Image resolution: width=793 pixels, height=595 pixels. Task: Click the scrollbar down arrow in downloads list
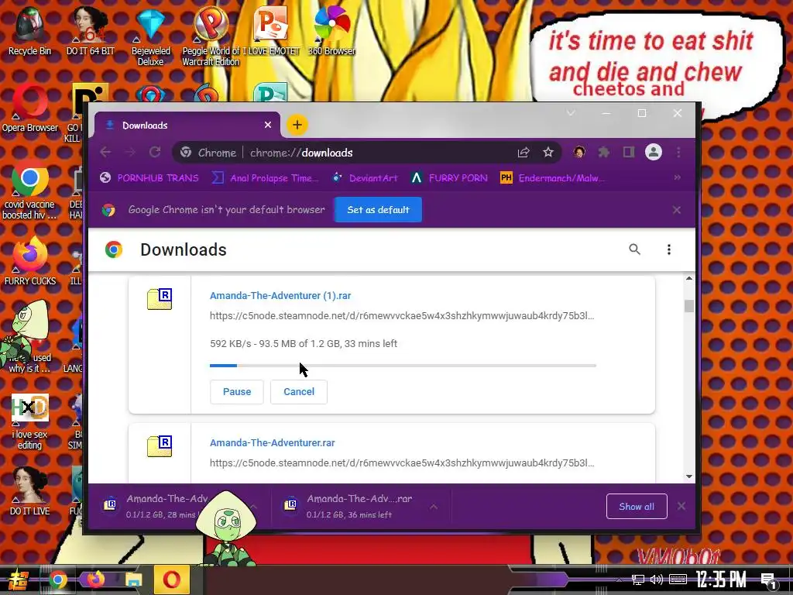coord(688,476)
